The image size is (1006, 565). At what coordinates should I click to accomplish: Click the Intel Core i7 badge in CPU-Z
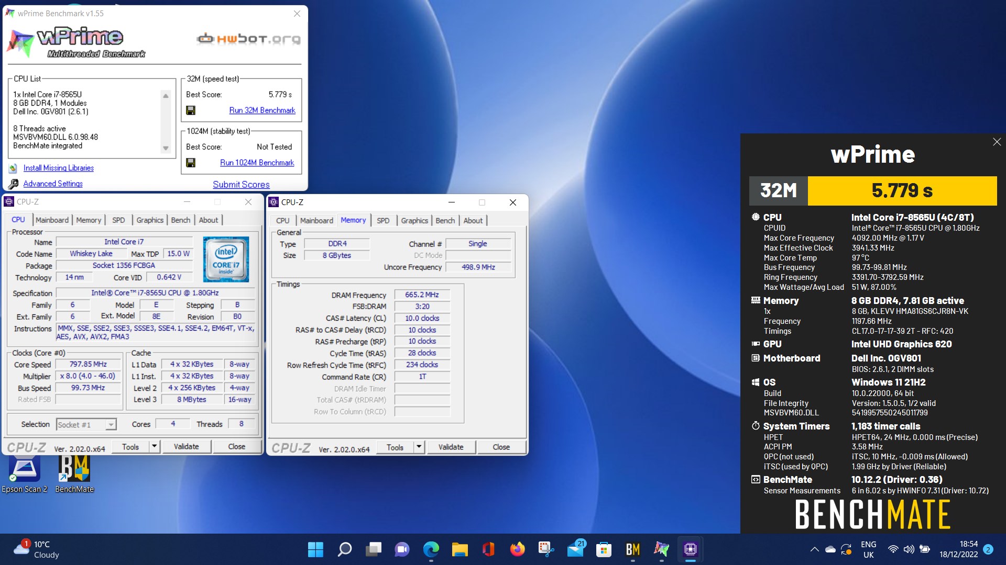point(226,259)
